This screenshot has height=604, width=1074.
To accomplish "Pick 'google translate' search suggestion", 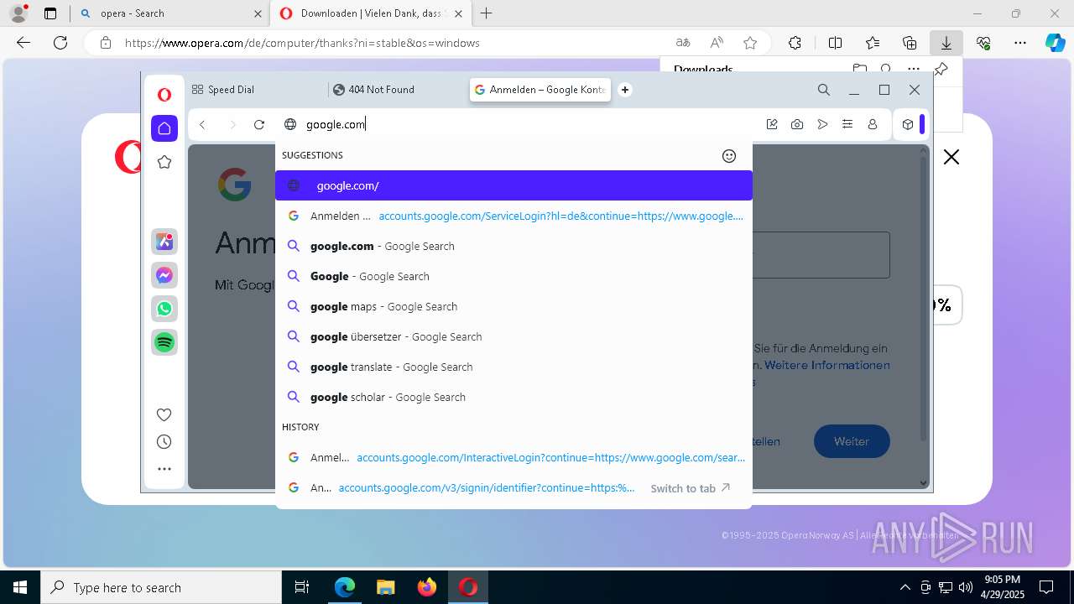I will [514, 367].
